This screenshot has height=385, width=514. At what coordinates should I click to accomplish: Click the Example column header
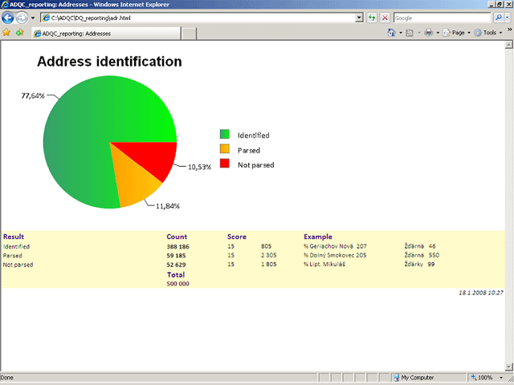pyautogui.click(x=318, y=237)
